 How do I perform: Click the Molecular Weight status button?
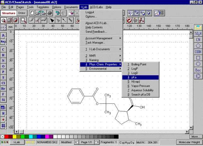pyautogui.click(x=189, y=142)
